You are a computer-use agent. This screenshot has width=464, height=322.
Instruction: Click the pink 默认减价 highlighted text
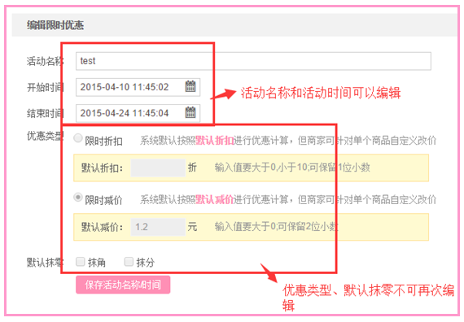(215, 199)
